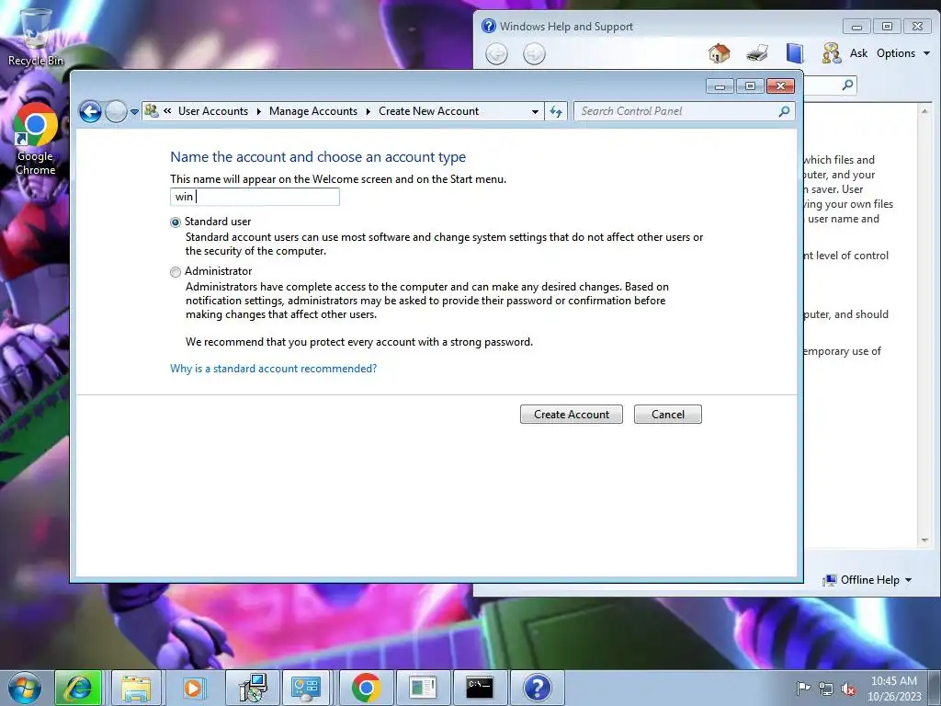The height and width of the screenshot is (706, 941).
Task: Click the magnifier in Search Control Panel
Action: (784, 111)
